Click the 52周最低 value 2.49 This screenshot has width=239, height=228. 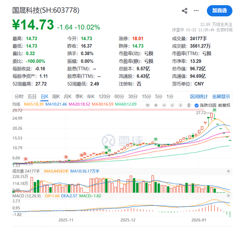point(94,84)
